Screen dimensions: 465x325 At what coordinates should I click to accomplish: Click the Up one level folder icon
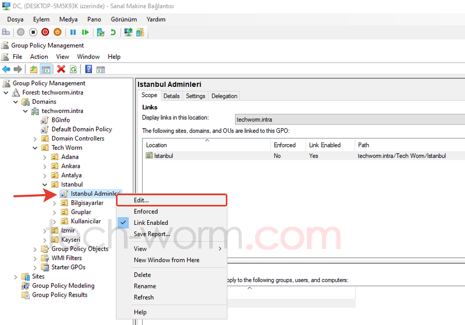coord(34,69)
